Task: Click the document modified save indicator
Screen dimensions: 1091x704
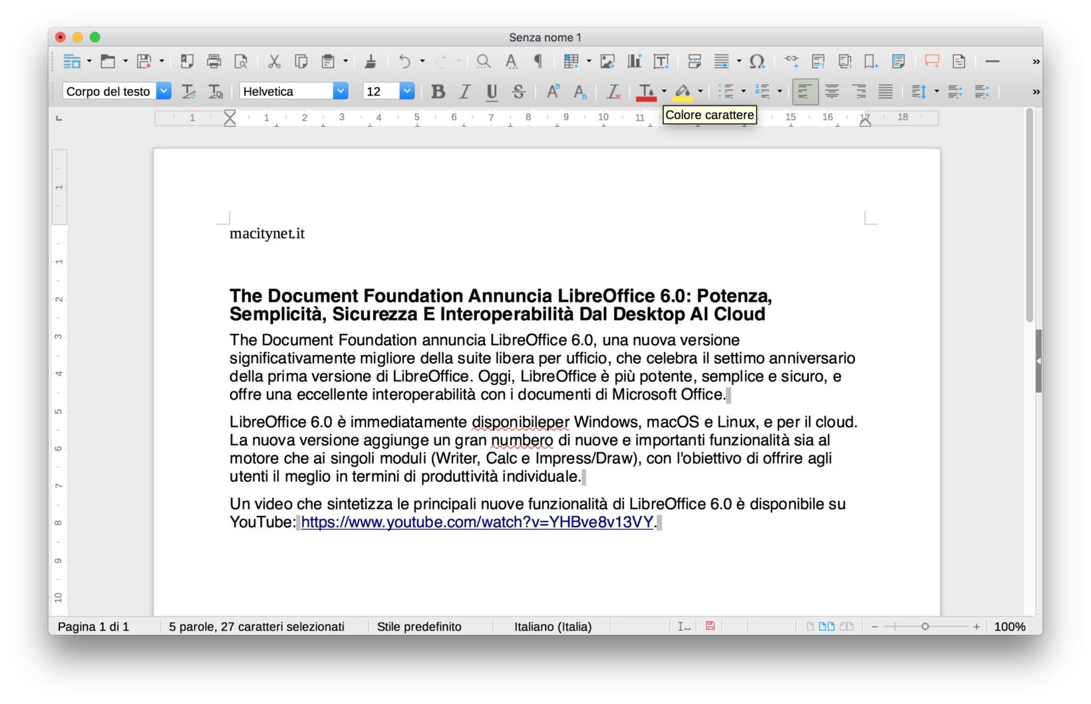Action: pos(710,626)
